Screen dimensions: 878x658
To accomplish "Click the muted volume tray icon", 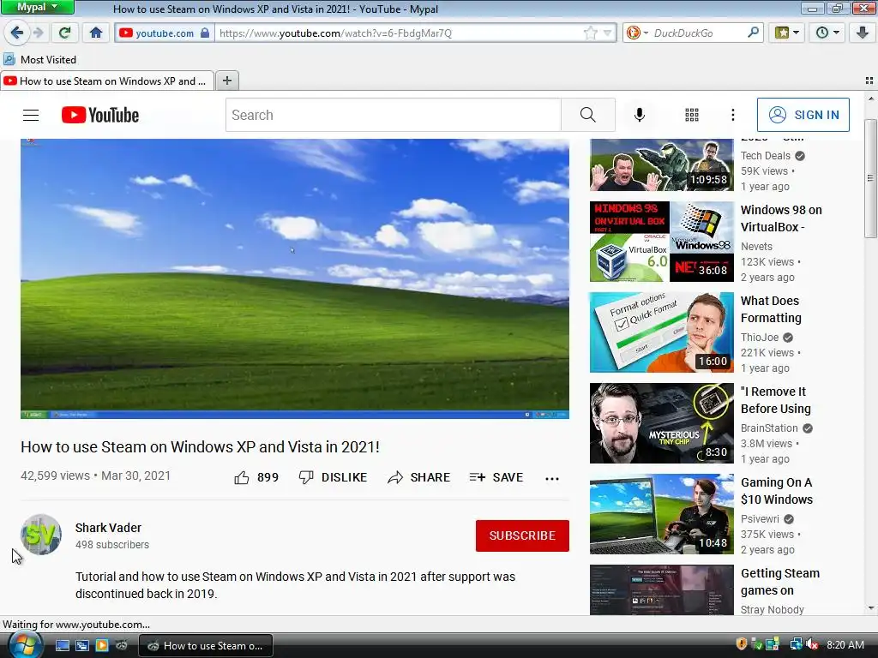I will tap(812, 645).
